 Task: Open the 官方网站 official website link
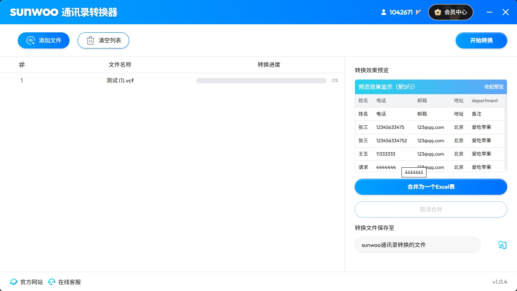[32, 282]
